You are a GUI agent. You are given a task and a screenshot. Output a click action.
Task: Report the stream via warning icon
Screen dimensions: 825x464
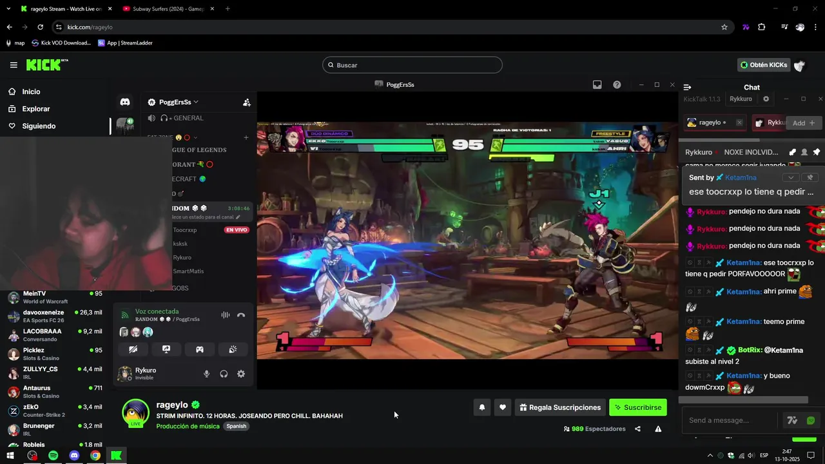pyautogui.click(x=658, y=429)
